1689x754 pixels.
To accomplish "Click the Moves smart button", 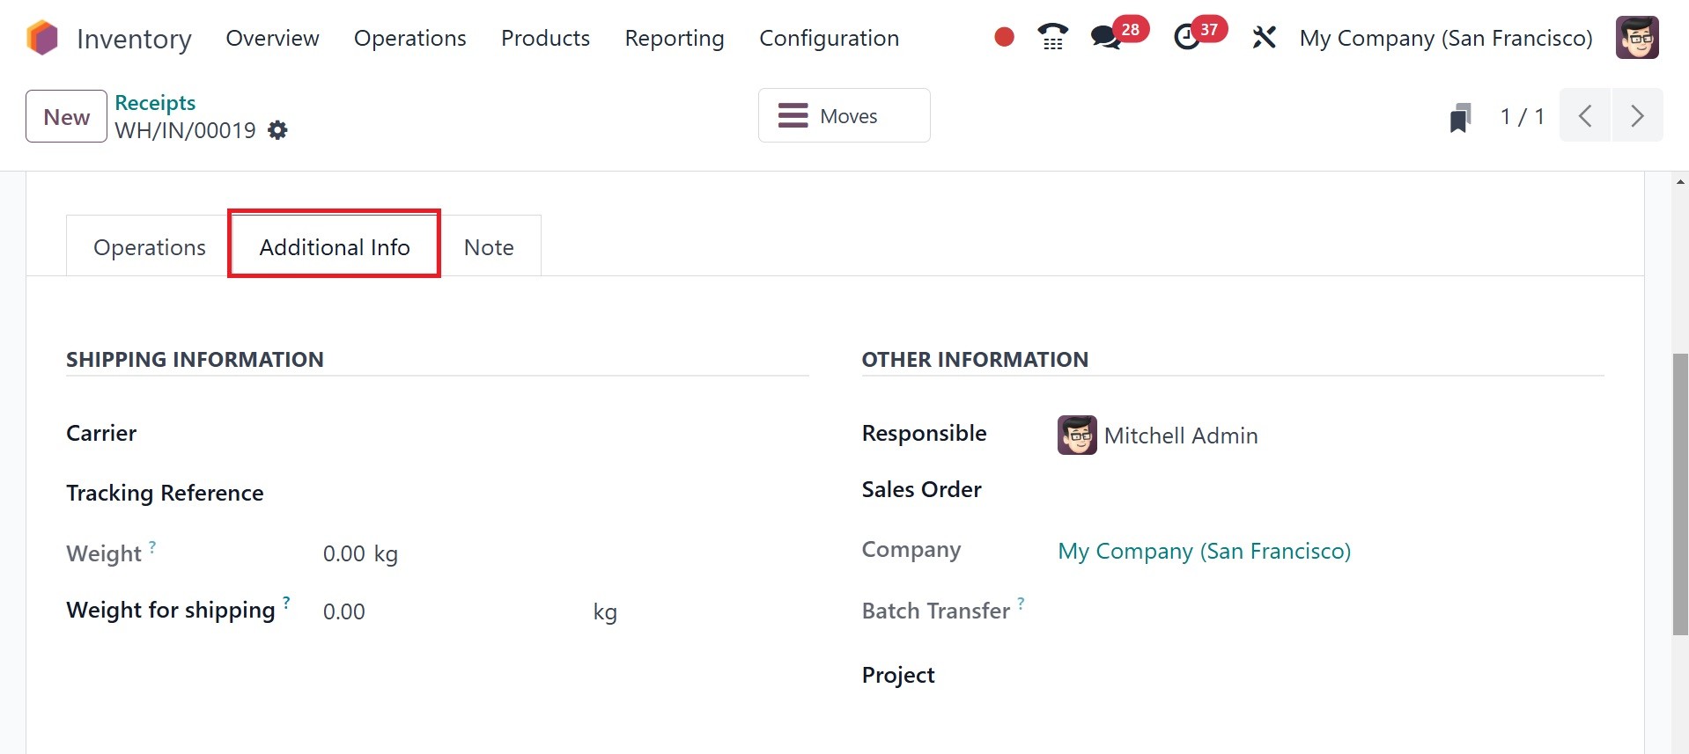I will pos(844,115).
